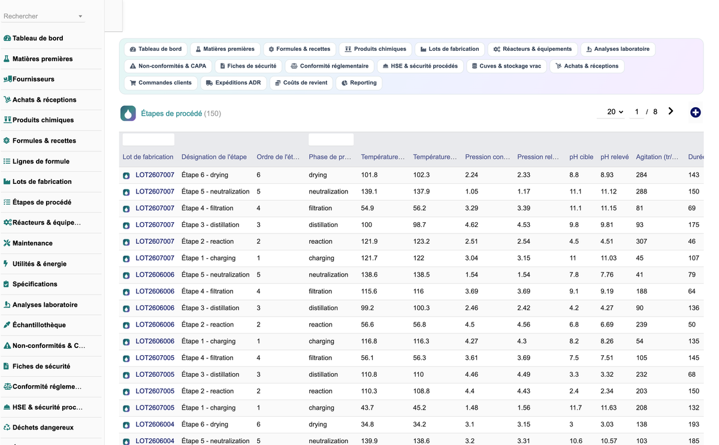Open Fournisseurs in the sidebar menu

coord(34,79)
